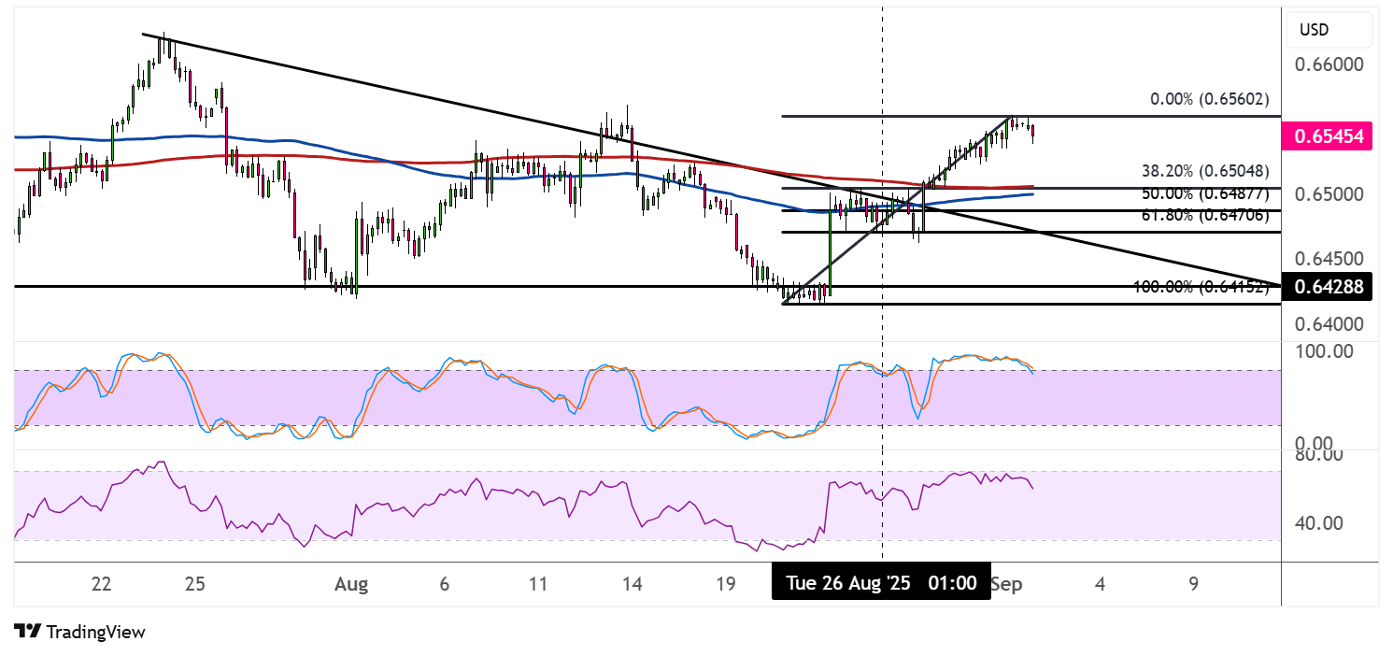Image resolution: width=1393 pixels, height=656 pixels.
Task: Click the 22 date on time axis
Action: click(102, 584)
